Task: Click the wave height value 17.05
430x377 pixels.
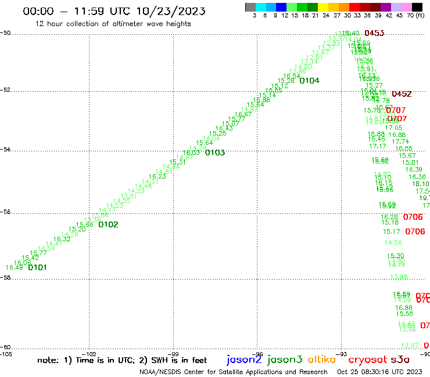Action: point(394,128)
